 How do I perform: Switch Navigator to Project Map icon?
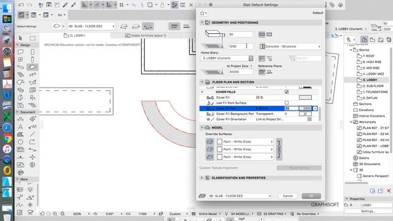364,39
